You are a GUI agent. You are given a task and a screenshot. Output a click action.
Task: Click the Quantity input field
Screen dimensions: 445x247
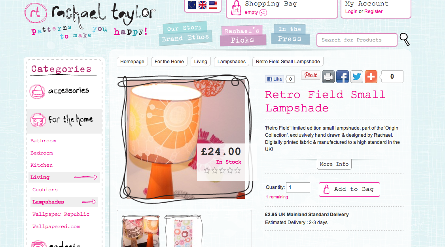(x=298, y=187)
